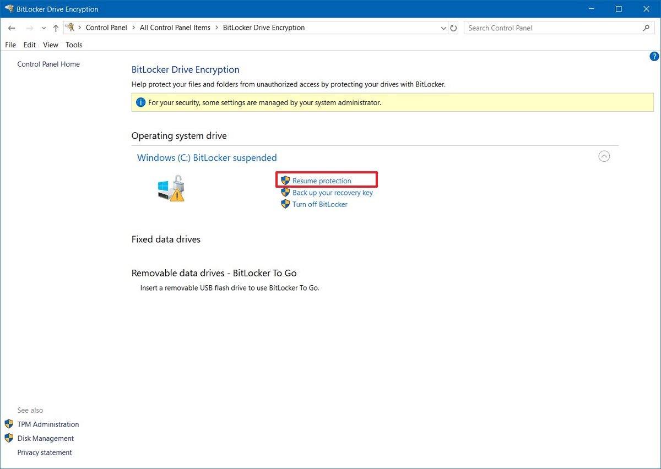Click the locked drive warning icon

pos(172,190)
